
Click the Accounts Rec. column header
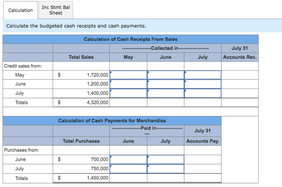coord(240,57)
